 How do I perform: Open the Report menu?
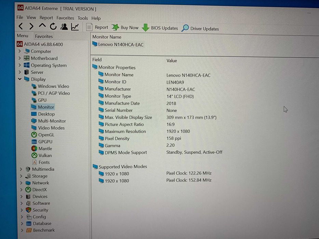click(46, 18)
